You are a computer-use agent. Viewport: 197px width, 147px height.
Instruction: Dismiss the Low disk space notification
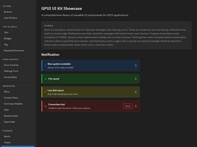pos(136,92)
